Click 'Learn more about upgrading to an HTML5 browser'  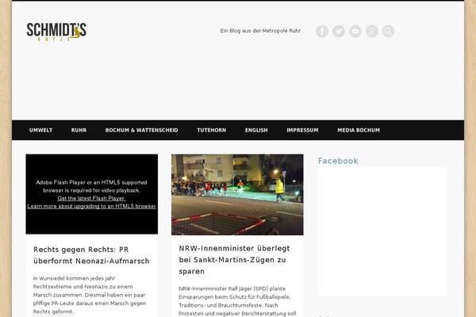(91, 206)
